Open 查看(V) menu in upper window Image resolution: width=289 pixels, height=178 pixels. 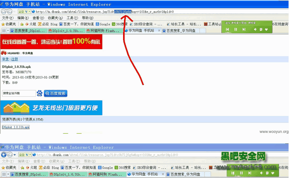(38, 18)
